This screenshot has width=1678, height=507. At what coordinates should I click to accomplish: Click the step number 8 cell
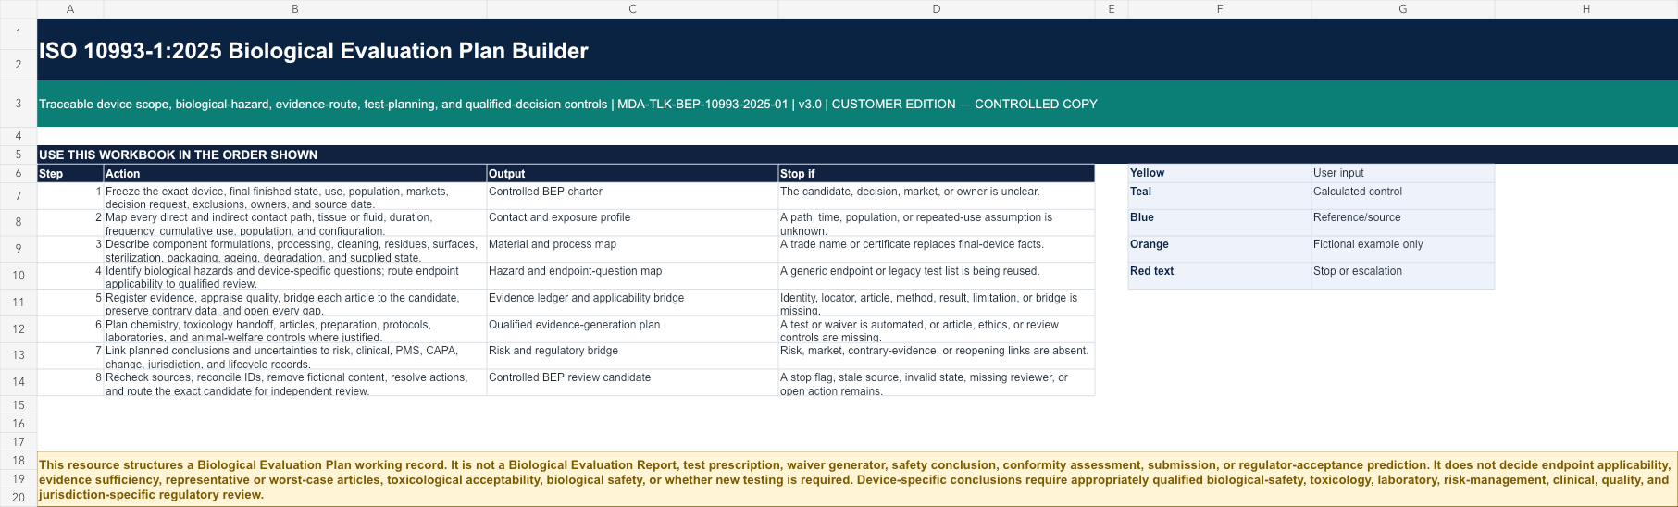click(70, 382)
